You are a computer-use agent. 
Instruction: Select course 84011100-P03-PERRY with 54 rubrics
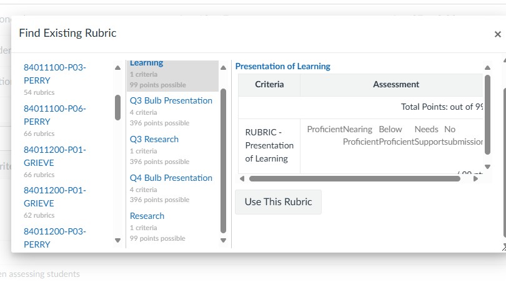54,74
